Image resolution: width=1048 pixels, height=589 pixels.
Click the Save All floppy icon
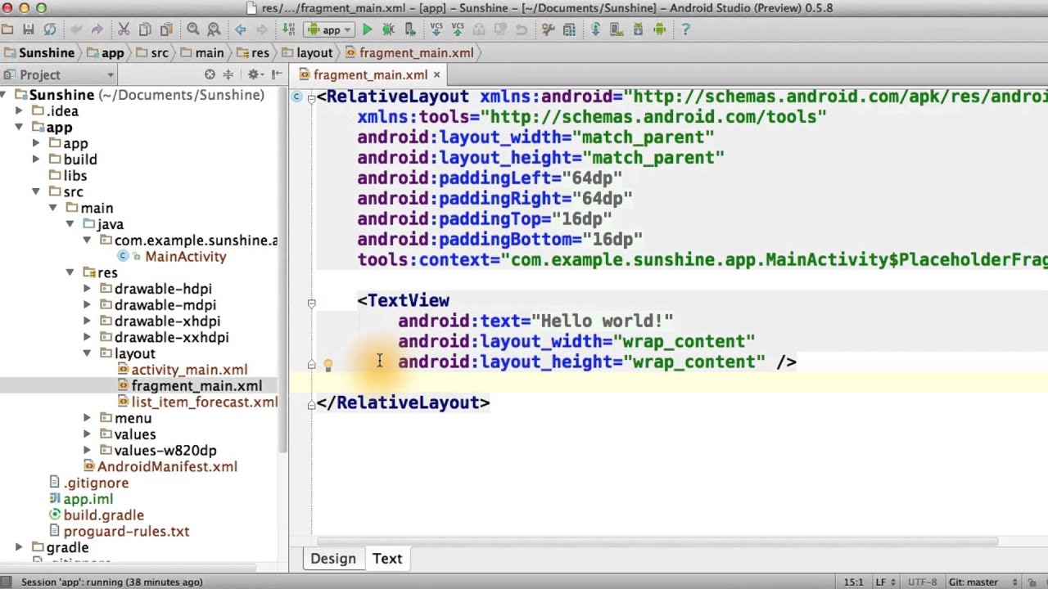[29, 29]
